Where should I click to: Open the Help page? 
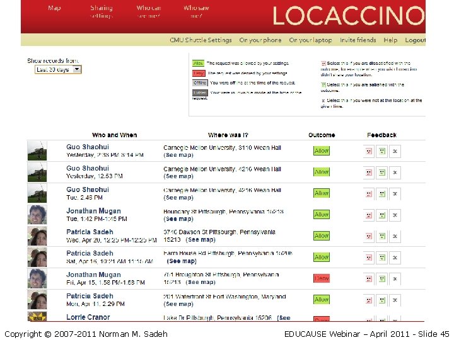point(390,40)
